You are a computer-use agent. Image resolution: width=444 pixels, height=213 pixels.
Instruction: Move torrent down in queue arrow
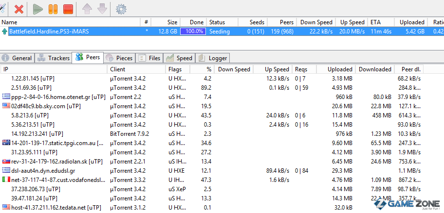pos(102,9)
